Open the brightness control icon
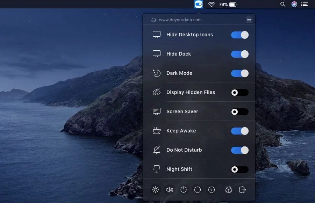 [x=155, y=190]
